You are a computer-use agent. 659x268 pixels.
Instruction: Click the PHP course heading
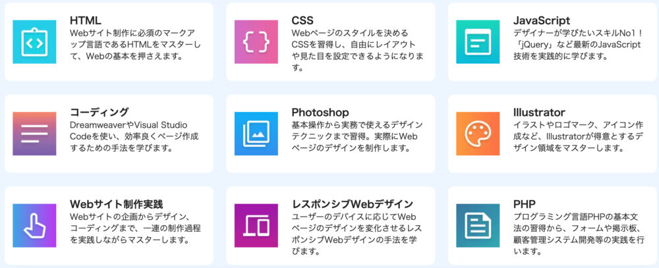524,204
